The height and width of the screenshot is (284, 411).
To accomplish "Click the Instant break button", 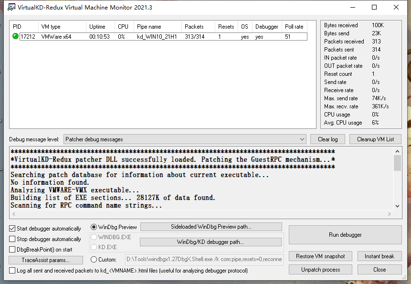I will pyautogui.click(x=379, y=256).
